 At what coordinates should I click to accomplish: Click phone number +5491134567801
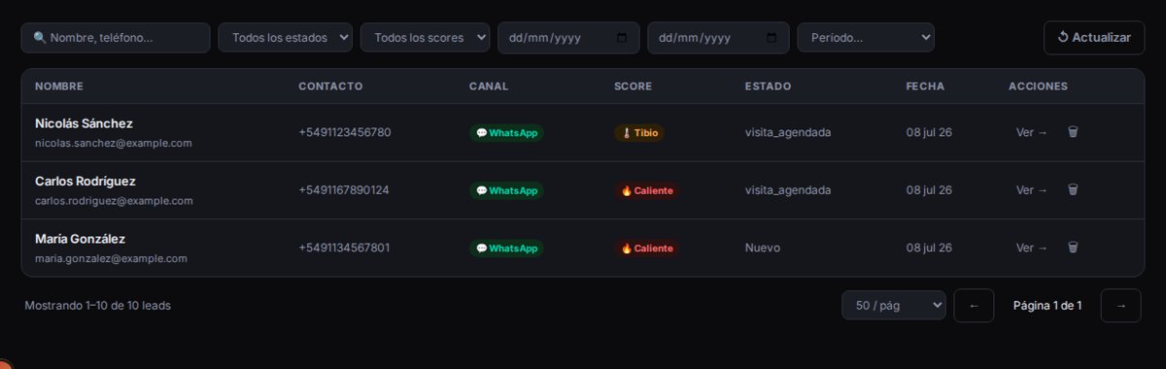click(344, 248)
